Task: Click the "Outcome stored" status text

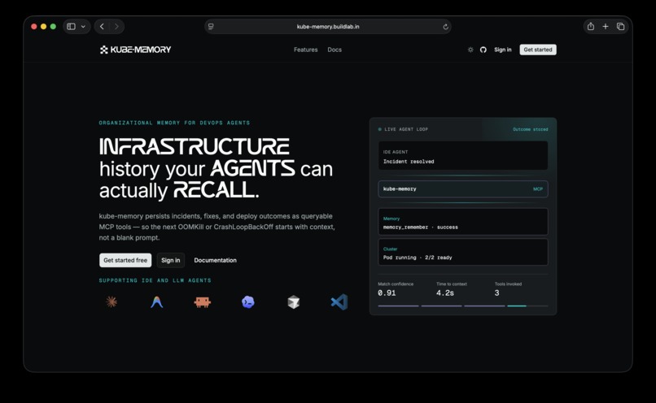Action: (x=531, y=129)
